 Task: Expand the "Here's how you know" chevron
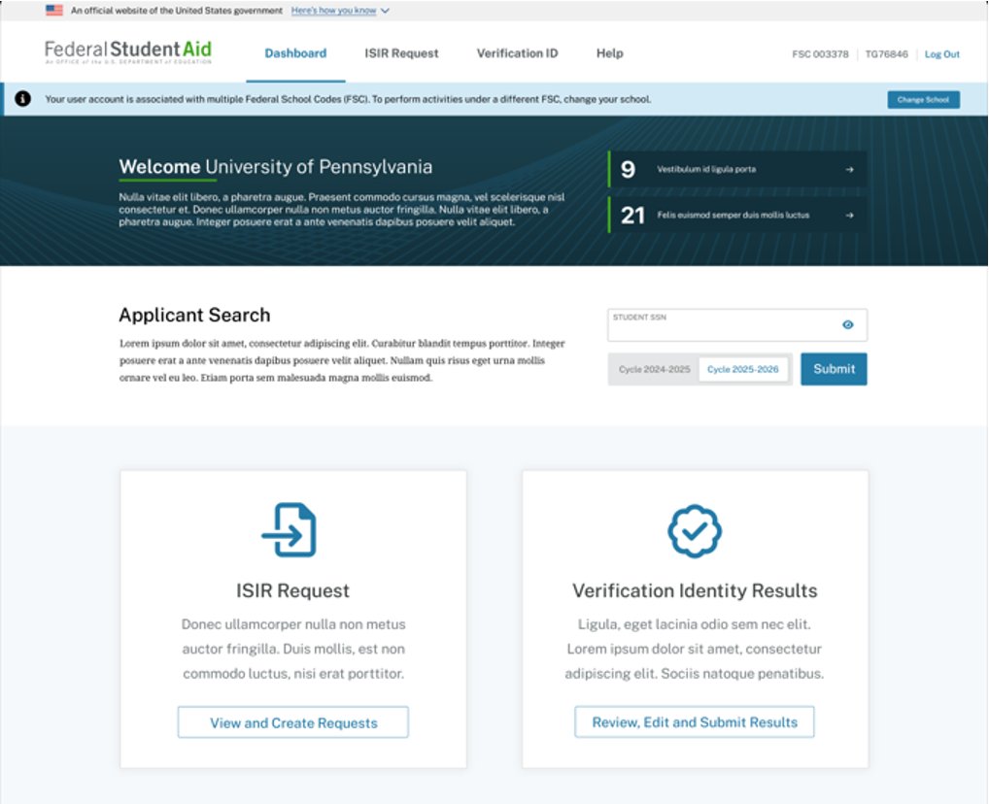[x=385, y=11]
